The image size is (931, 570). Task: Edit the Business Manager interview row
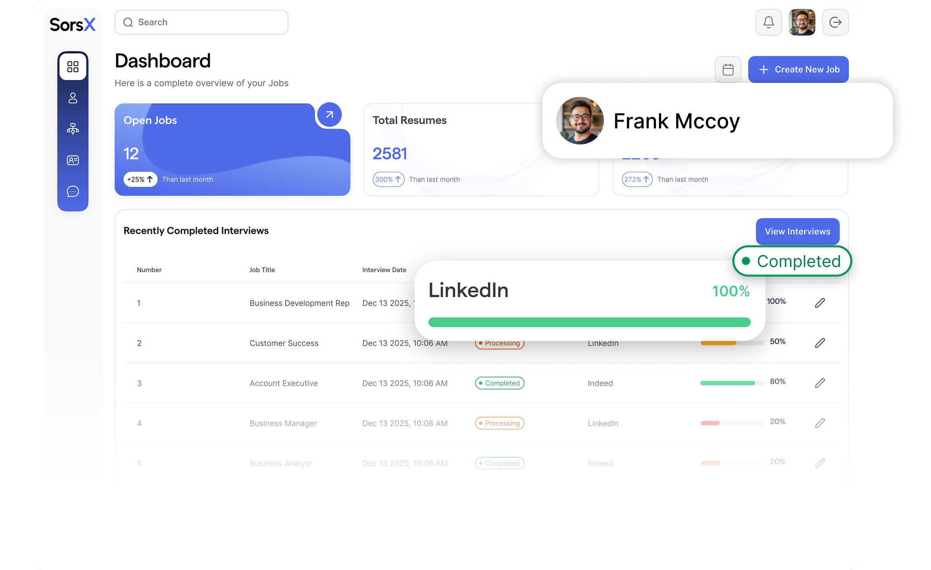pos(820,423)
